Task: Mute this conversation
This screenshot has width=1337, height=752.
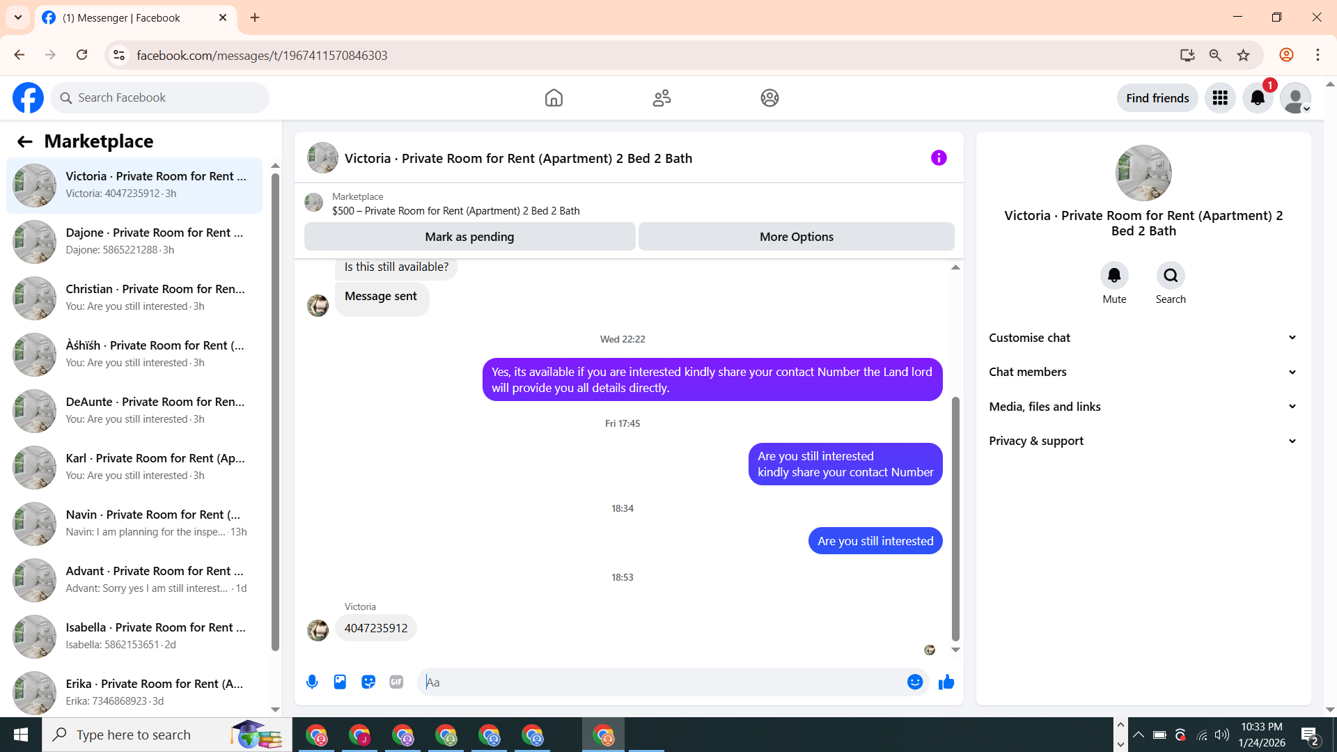Action: tap(1114, 276)
